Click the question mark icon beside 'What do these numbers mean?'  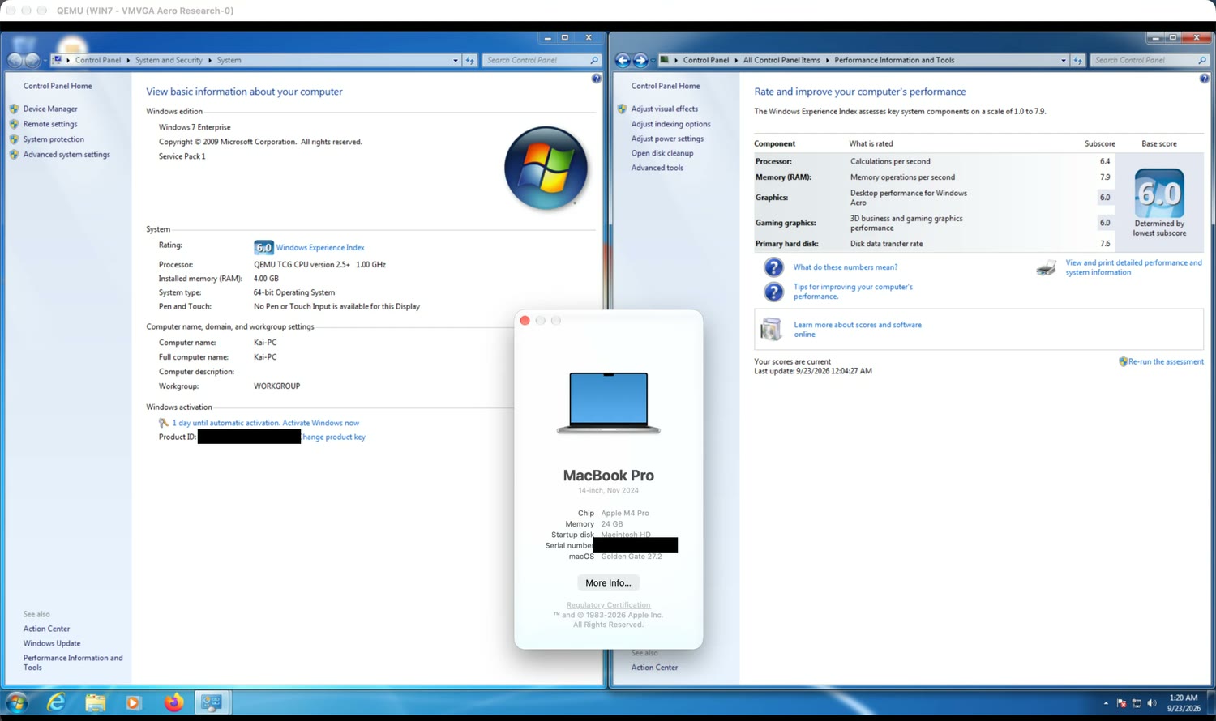coord(773,267)
